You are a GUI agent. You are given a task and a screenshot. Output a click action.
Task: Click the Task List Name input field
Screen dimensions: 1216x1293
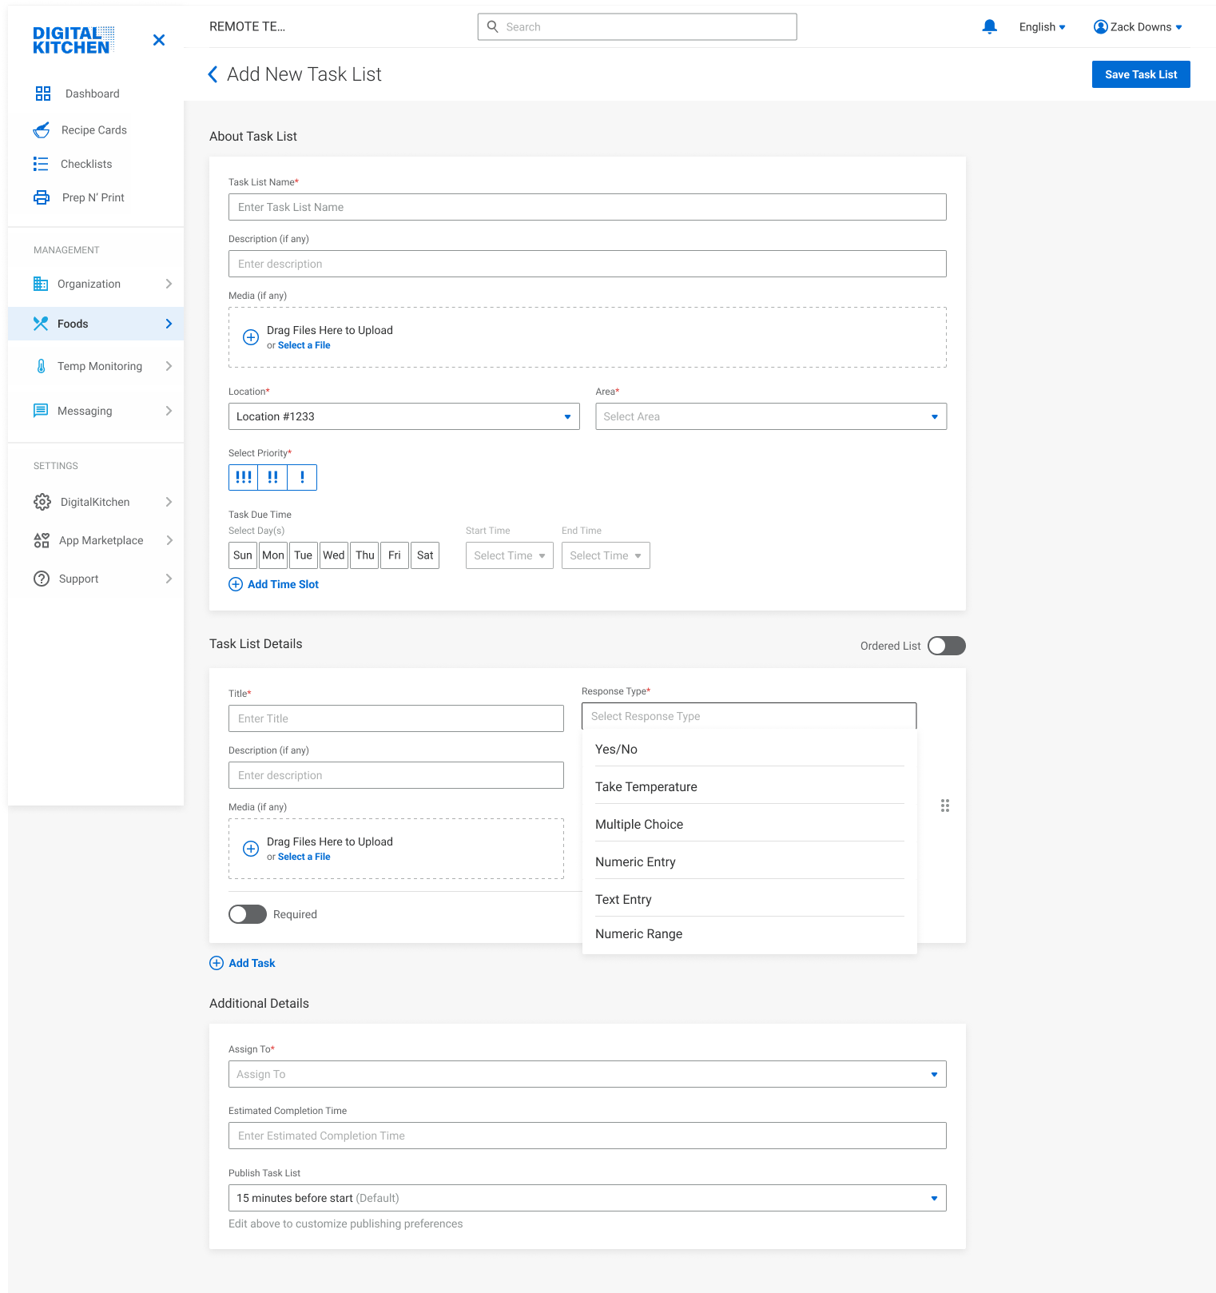pyautogui.click(x=586, y=207)
